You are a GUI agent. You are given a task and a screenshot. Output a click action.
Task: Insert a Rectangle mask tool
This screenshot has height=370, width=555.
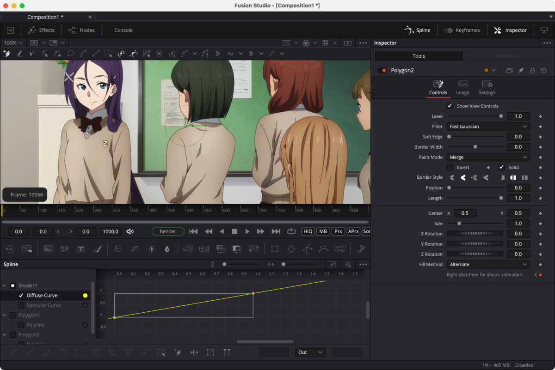(275, 249)
